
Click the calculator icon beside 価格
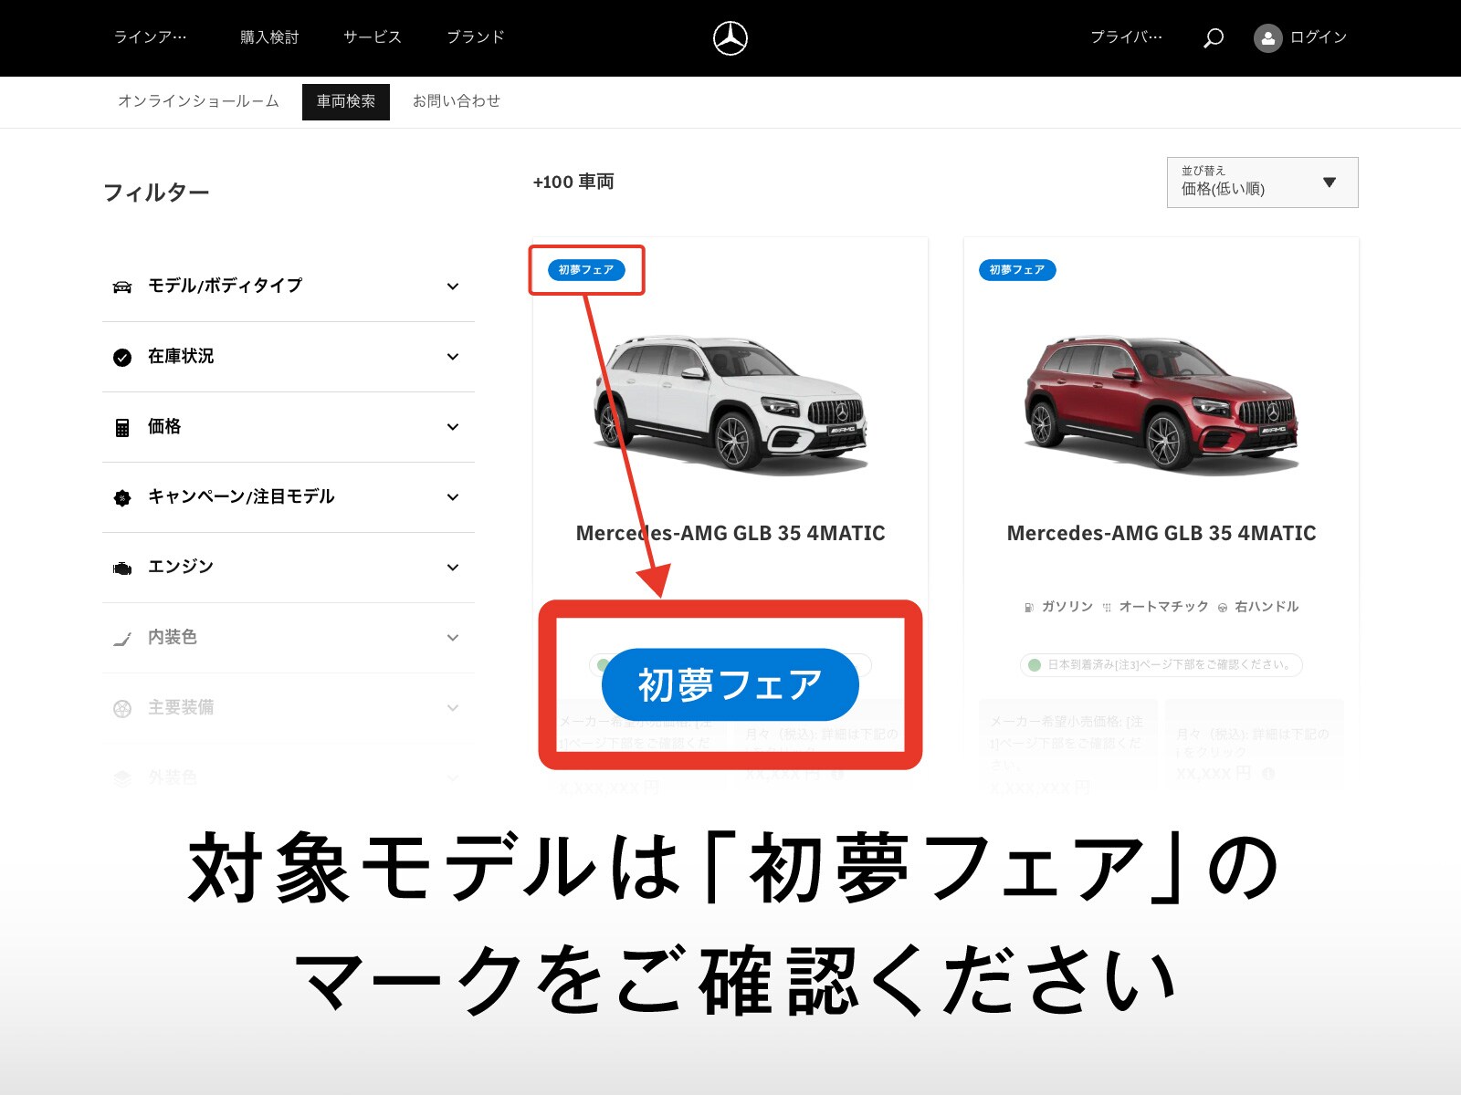121,426
